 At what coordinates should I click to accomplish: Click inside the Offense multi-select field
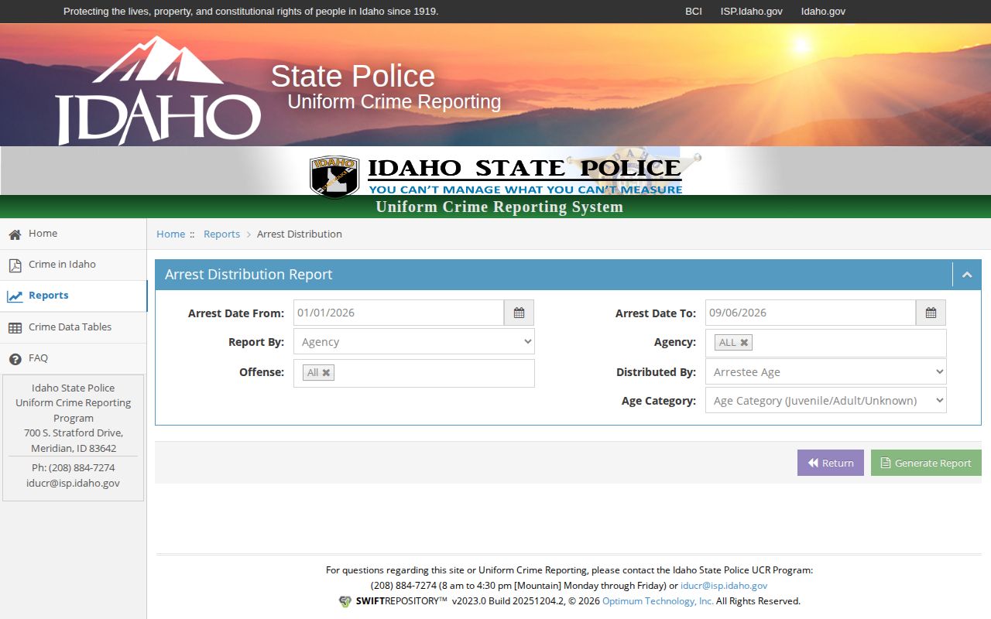tap(414, 373)
